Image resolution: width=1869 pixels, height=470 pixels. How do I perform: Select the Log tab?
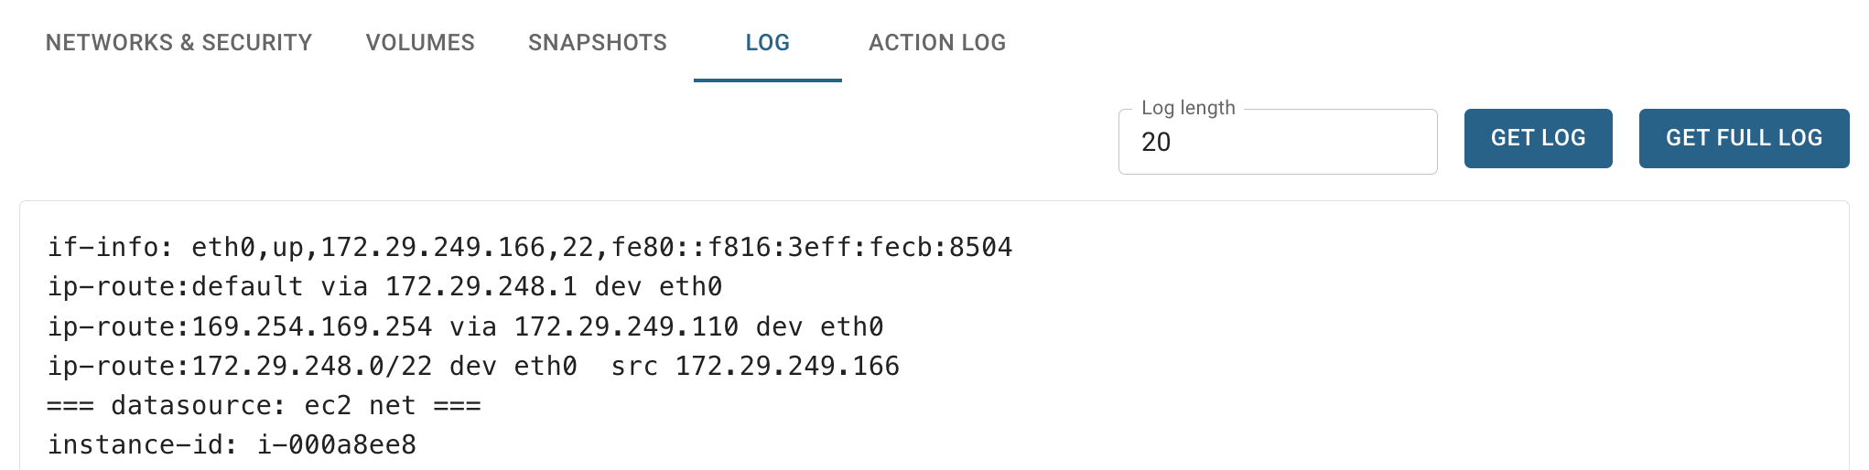click(767, 42)
